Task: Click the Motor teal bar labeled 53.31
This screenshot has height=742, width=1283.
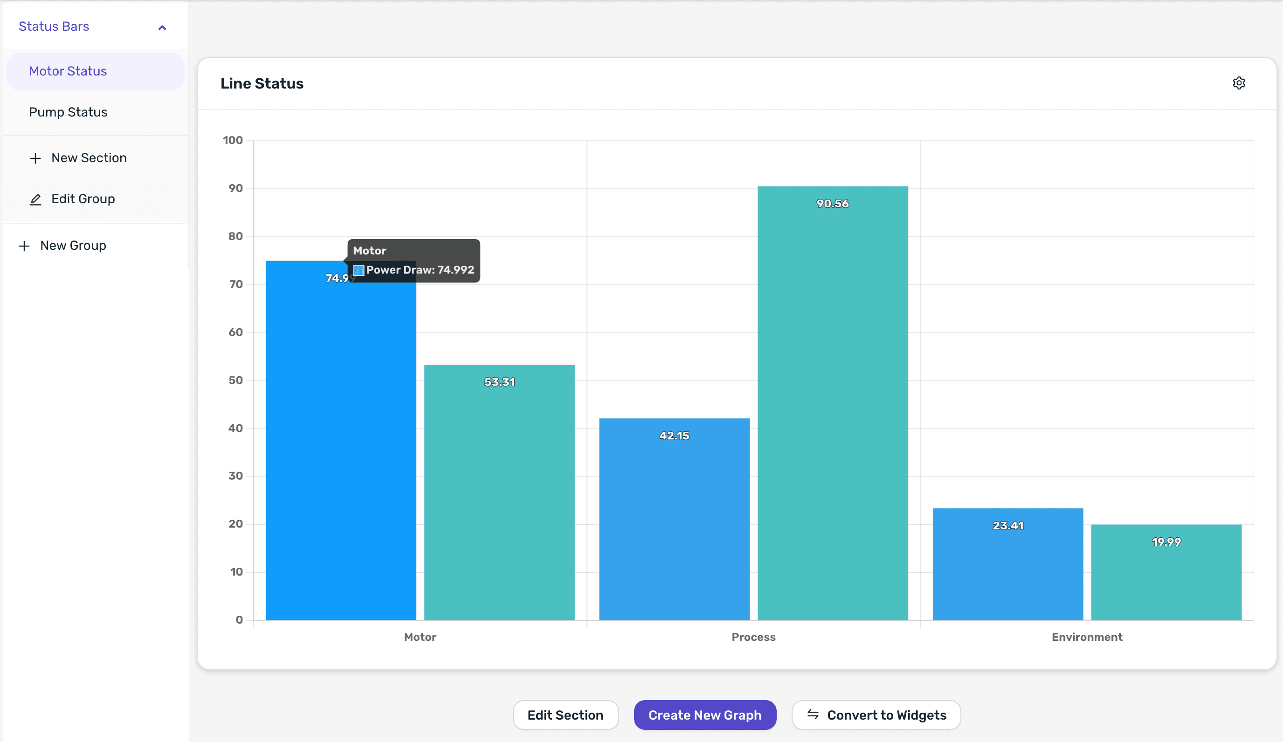Action: 499,492
